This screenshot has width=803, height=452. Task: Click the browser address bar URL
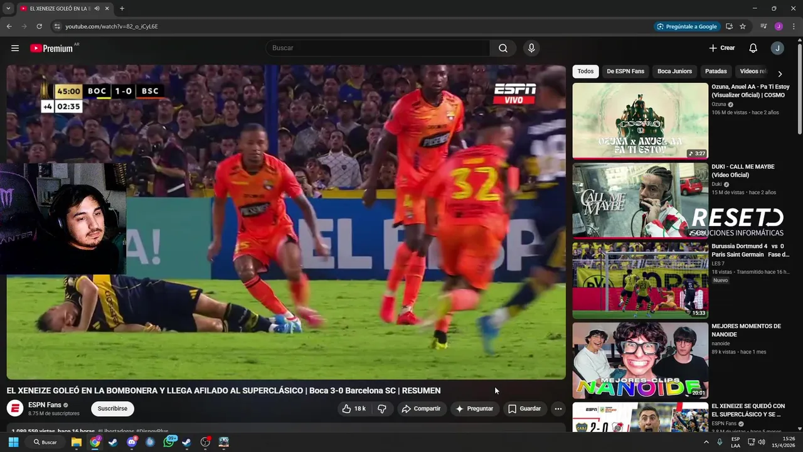click(112, 26)
